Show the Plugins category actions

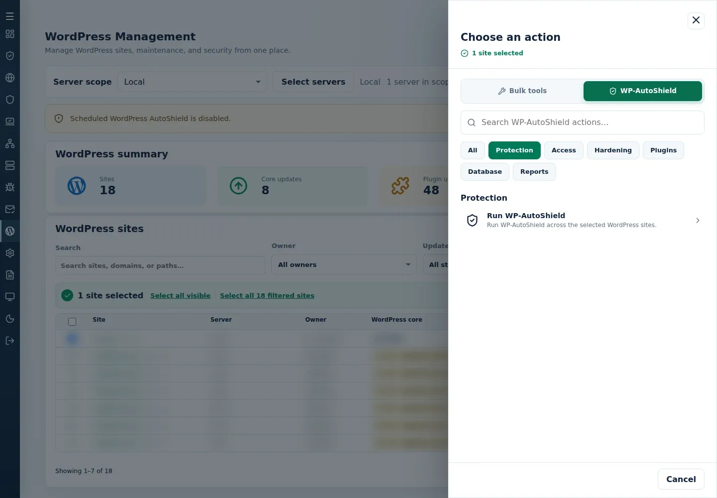click(663, 150)
